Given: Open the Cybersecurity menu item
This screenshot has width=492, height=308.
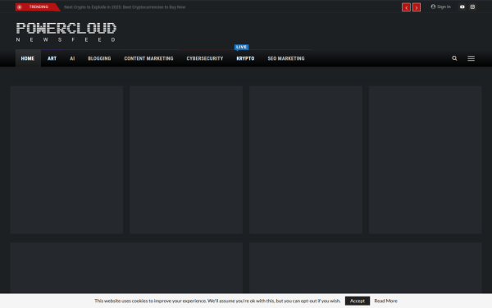Looking at the screenshot, I should [x=205, y=58].
